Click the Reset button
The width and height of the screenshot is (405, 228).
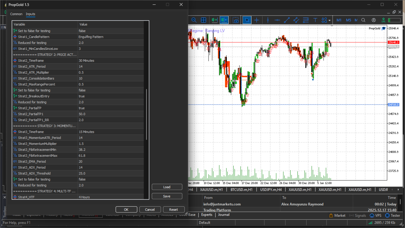(x=174, y=210)
